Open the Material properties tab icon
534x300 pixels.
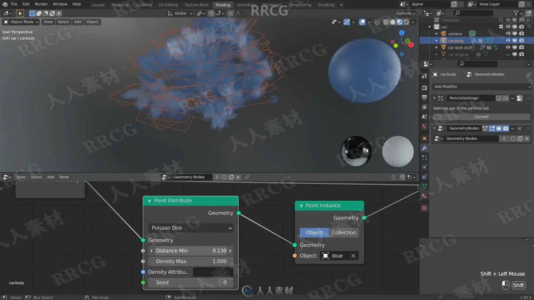pyautogui.click(x=424, y=196)
